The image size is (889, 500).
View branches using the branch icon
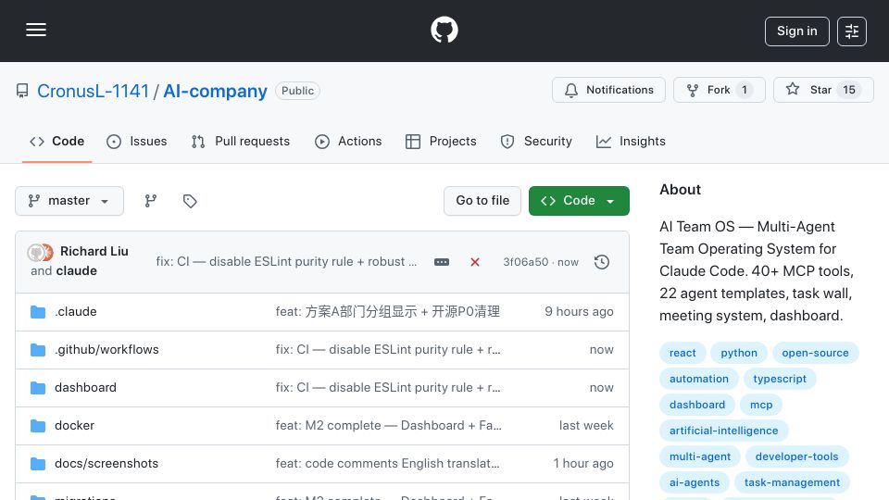(x=150, y=201)
